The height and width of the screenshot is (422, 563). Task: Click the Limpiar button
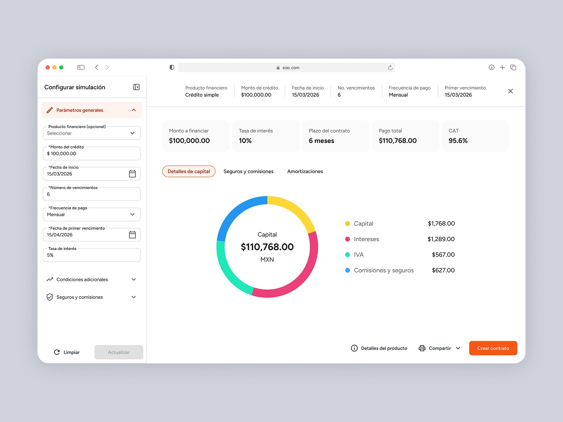coord(67,352)
